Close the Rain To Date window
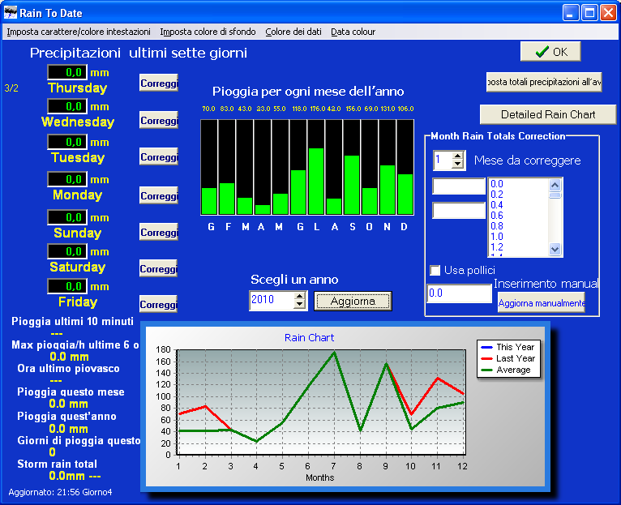The image size is (621, 505). [x=608, y=13]
